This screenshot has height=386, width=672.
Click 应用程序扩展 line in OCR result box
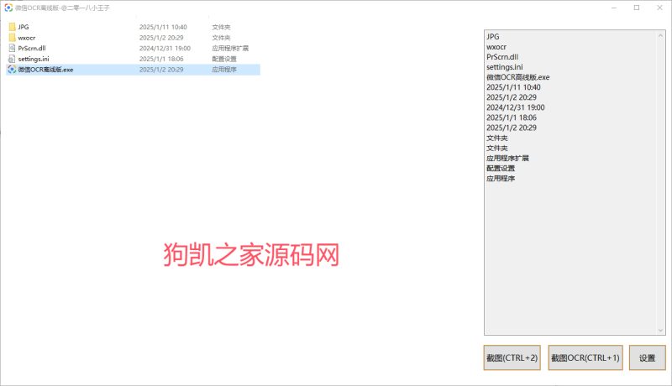(x=507, y=159)
